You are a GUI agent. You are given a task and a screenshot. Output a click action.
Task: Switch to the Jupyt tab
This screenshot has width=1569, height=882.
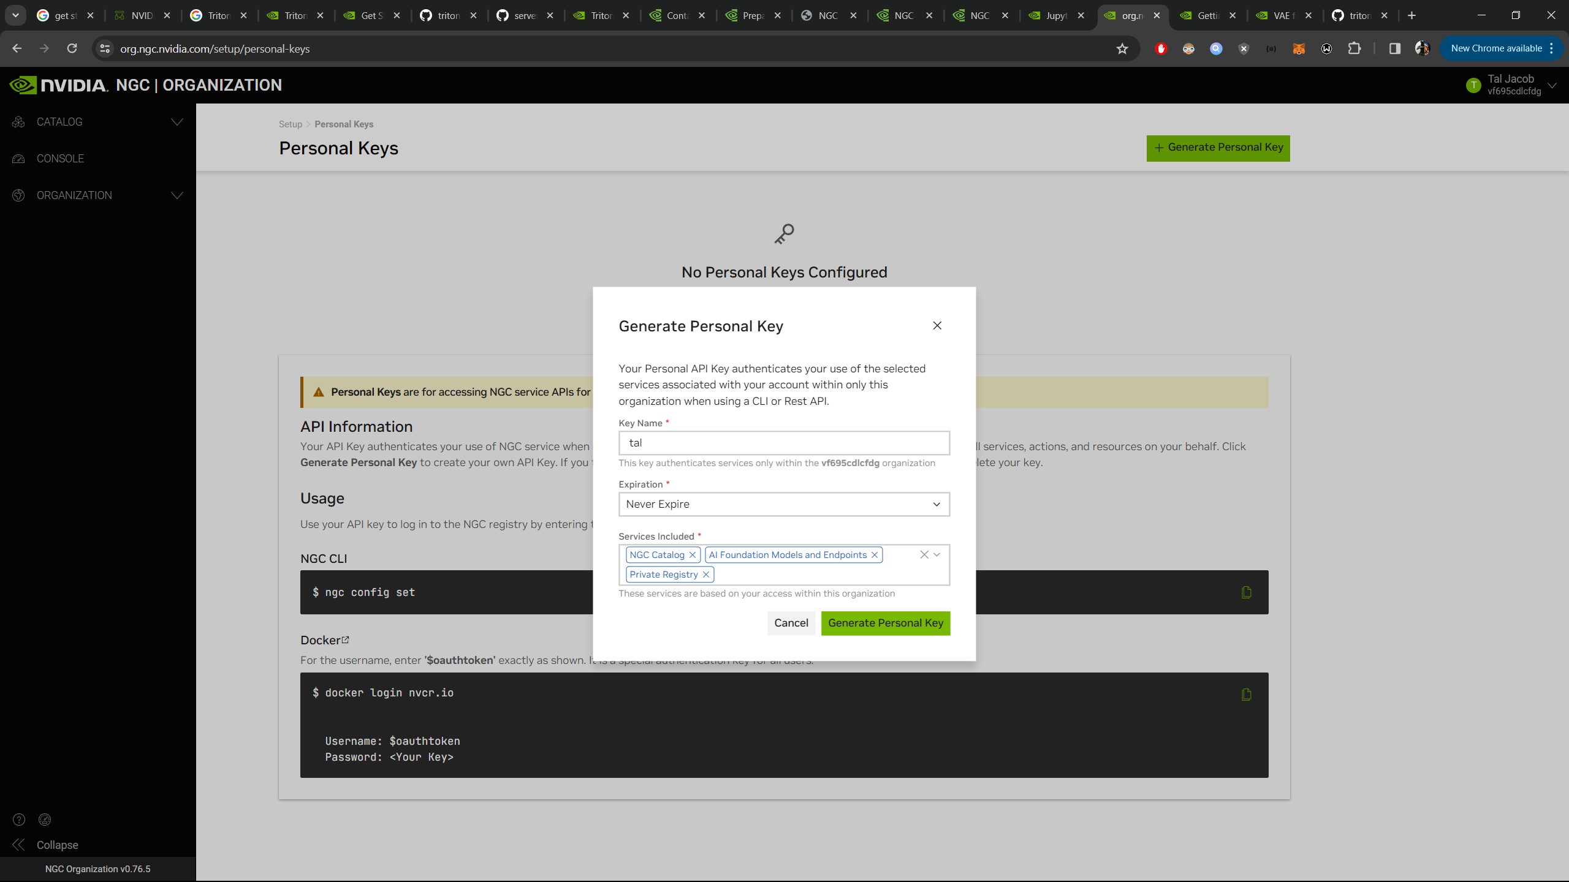pyautogui.click(x=1057, y=15)
